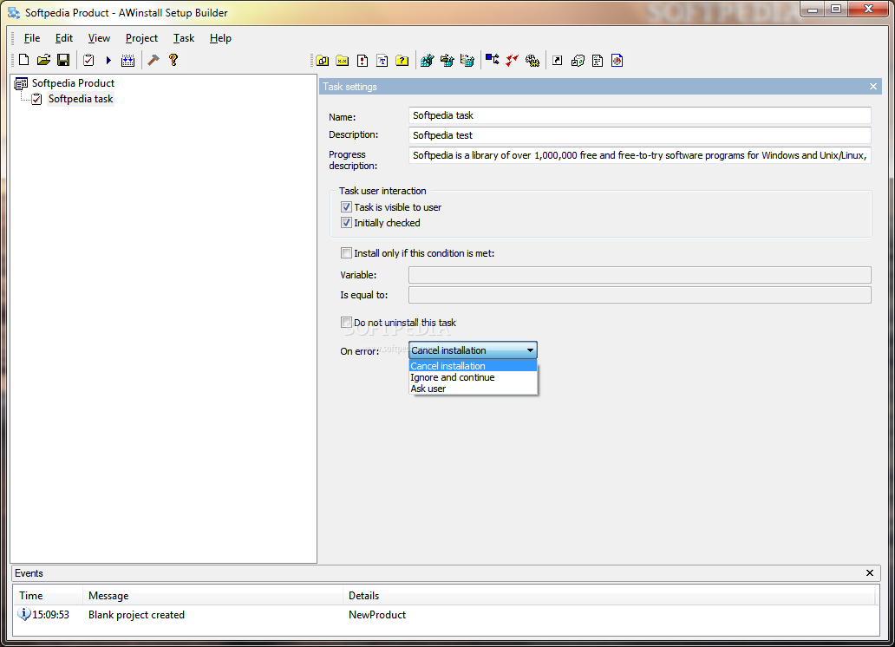895x647 pixels.
Task: Select the Blank project created message
Action: coord(136,615)
